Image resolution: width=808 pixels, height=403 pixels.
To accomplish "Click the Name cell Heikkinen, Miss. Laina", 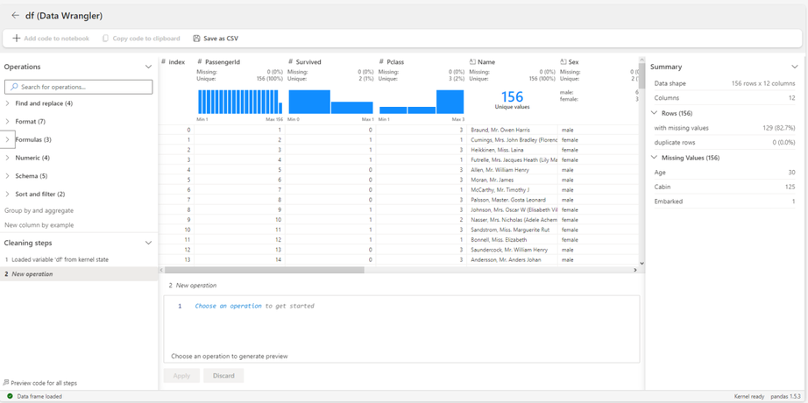I will (512, 150).
